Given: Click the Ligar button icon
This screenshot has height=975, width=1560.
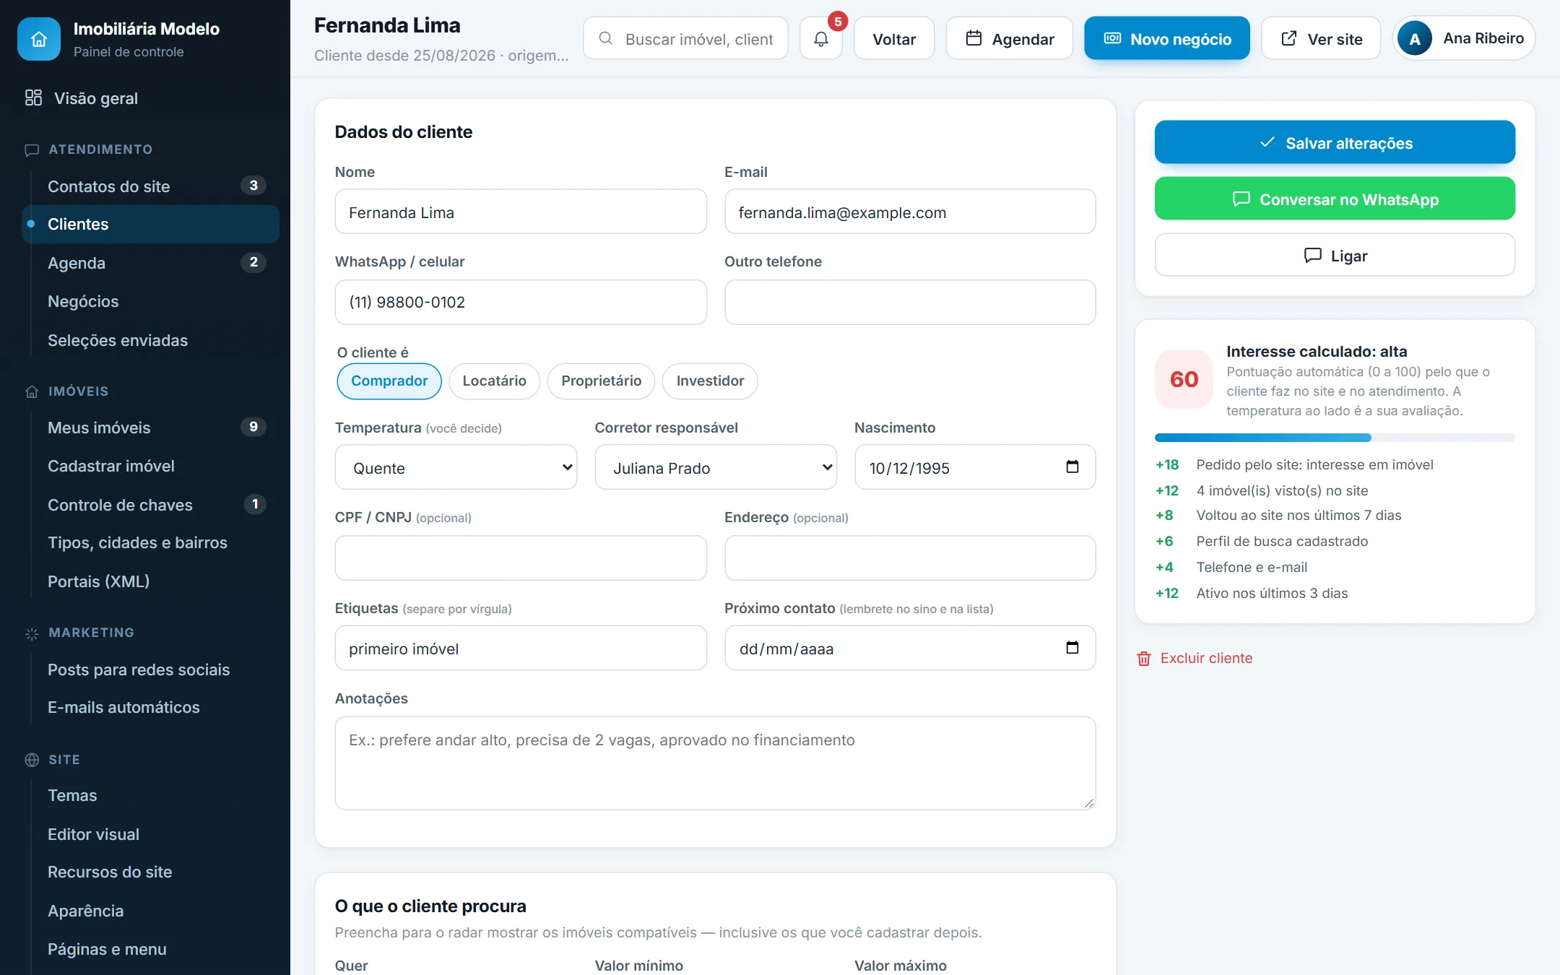Looking at the screenshot, I should (1312, 255).
